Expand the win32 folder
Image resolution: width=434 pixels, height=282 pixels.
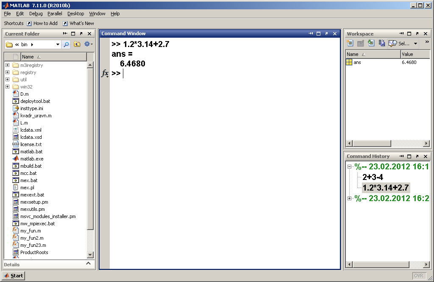click(8, 87)
